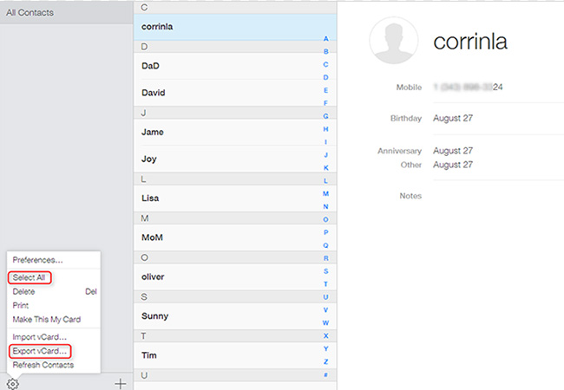The width and height of the screenshot is (564, 390).
Task: Jump to letter D in index
Action: coord(326,78)
